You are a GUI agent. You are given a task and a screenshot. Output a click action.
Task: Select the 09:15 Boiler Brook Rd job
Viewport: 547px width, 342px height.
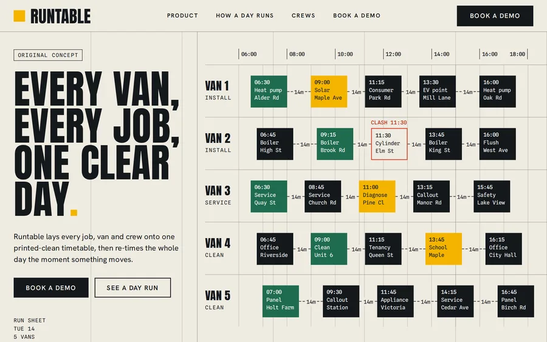point(335,144)
